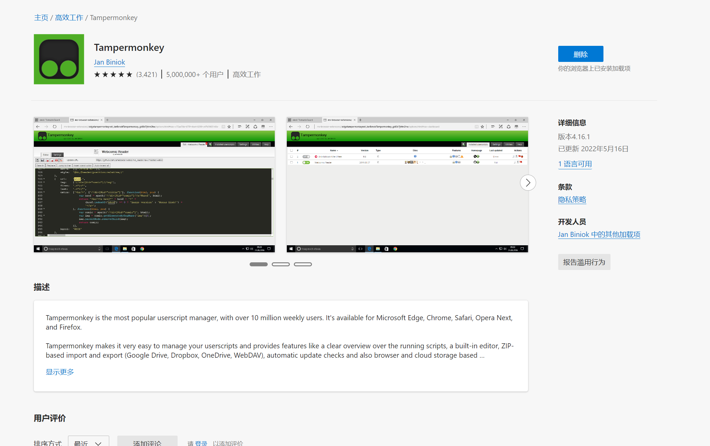Click the blue 删除 button
The width and height of the screenshot is (710, 446).
581,54
